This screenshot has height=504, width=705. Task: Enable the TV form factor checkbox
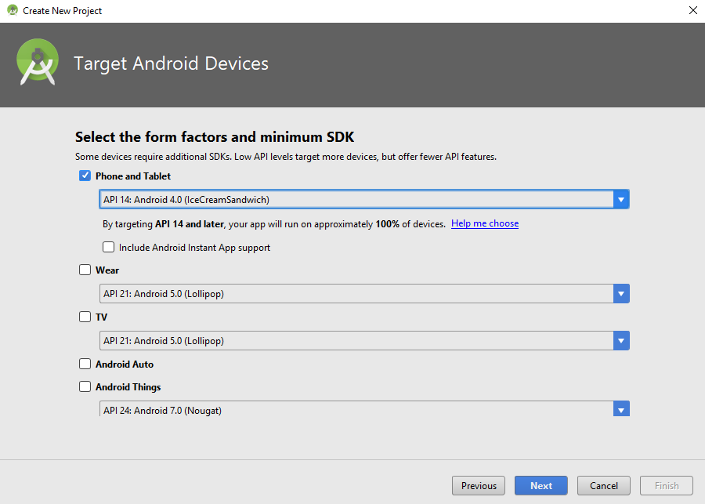pos(85,317)
